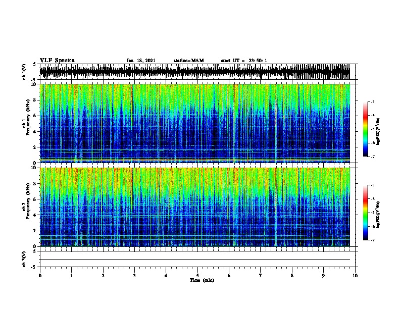
Task: Click inside the ch.1 voltage waveform trace
Action: point(194,72)
